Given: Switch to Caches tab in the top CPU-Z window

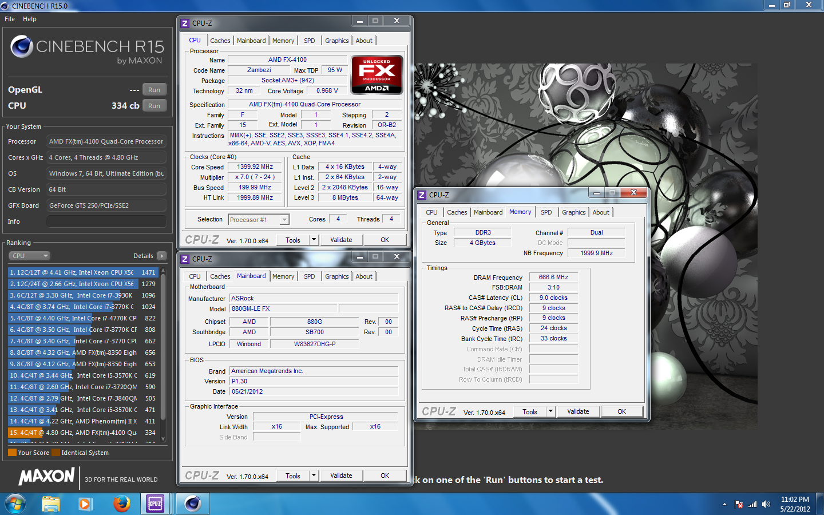Looking at the screenshot, I should pyautogui.click(x=220, y=41).
